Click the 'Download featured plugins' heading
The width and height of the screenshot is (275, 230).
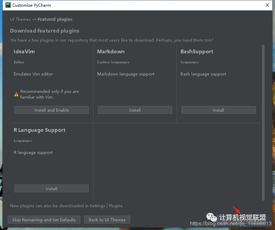(x=45, y=31)
